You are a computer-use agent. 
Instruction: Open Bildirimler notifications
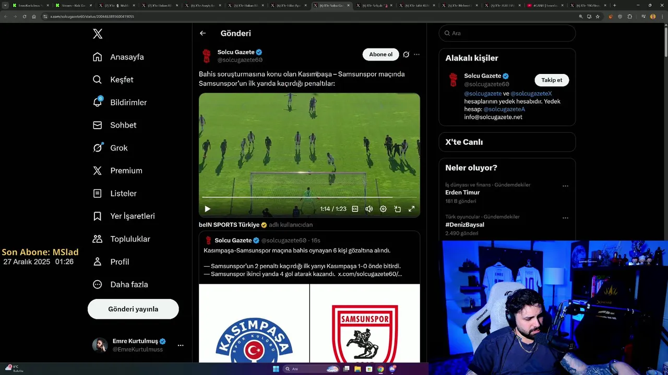[x=120, y=103]
